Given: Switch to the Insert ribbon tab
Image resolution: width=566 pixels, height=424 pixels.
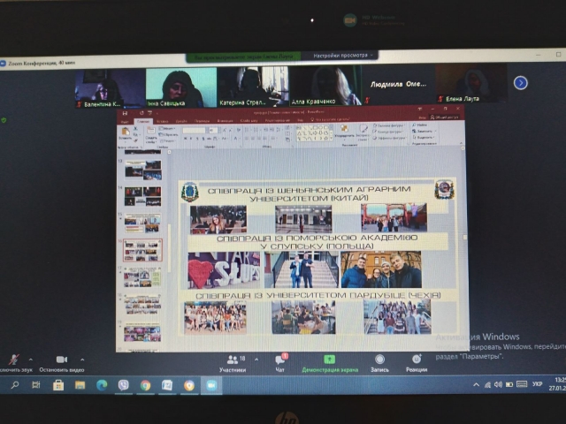Looking at the screenshot, I should coord(163,122).
